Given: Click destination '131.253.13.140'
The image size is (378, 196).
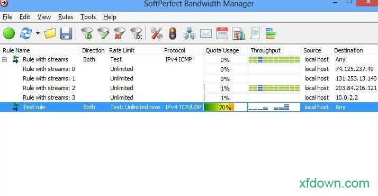Looking at the screenshot, I should (356, 78).
